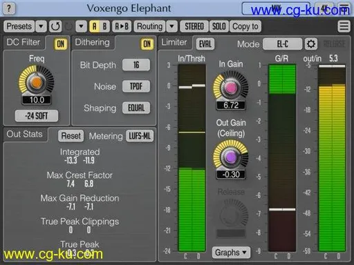Select the DC Filter panel tab
The height and width of the screenshot is (265, 354).
[x=24, y=42]
